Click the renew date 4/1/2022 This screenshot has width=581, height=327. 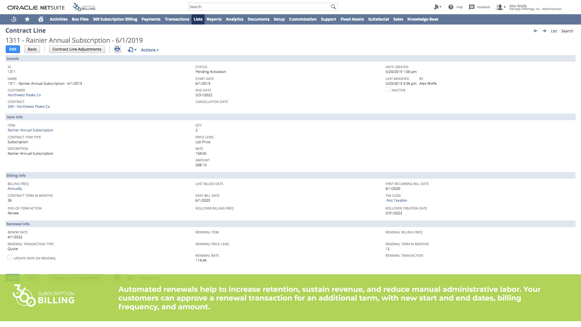[x=15, y=237]
